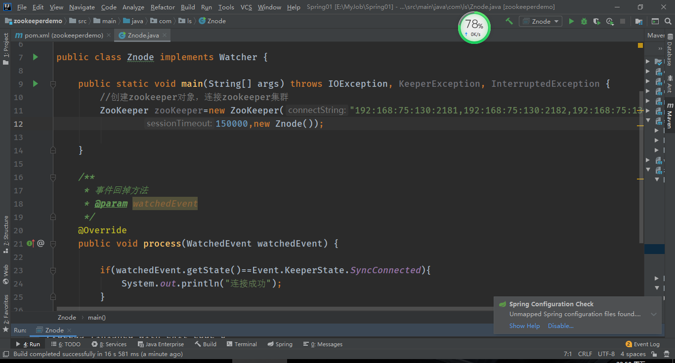
Task: Toggle the Project tool window stripe
Action: point(6,49)
